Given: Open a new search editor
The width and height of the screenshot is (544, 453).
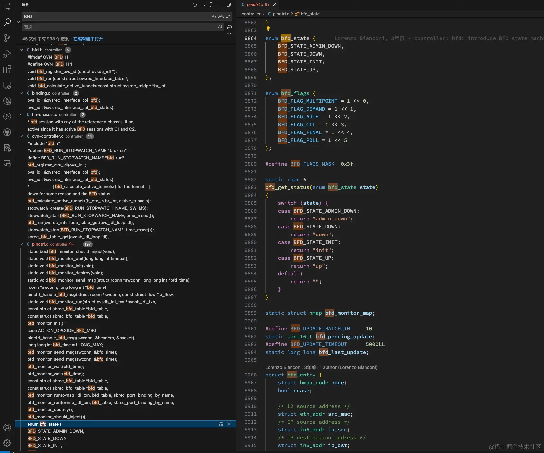Looking at the screenshot, I should pyautogui.click(x=212, y=5).
